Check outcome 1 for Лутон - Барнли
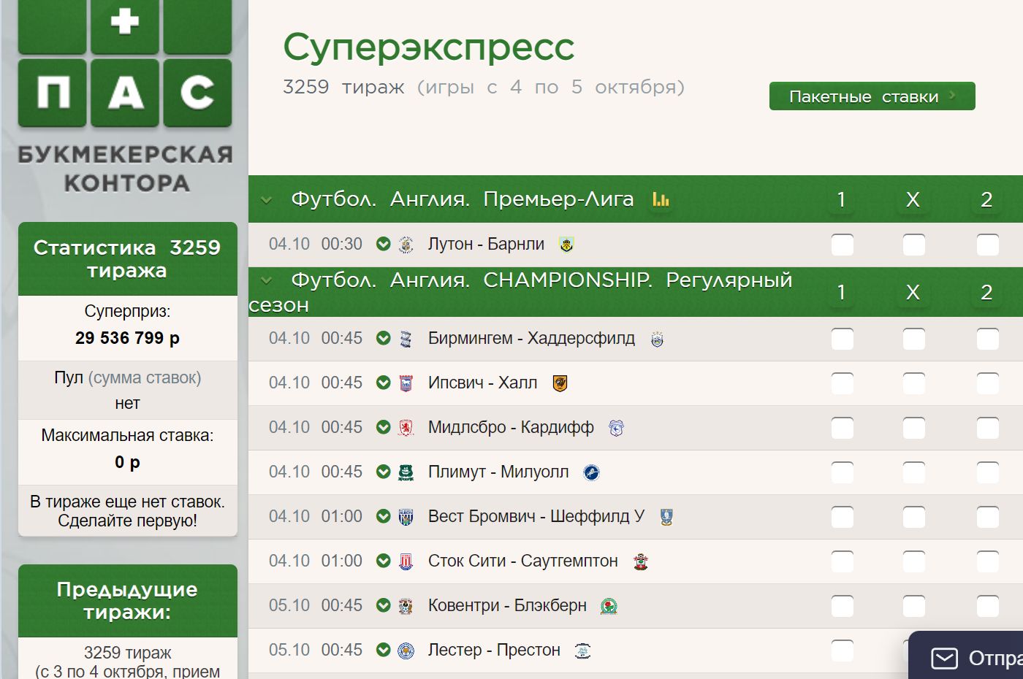Image resolution: width=1023 pixels, height=679 pixels. coord(843,245)
